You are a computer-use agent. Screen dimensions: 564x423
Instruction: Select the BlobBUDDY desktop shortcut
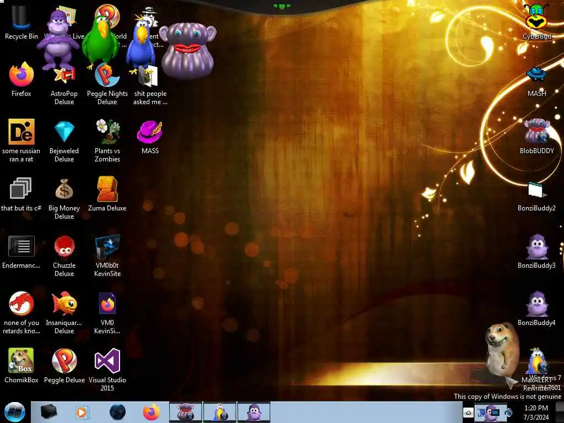coord(536,137)
